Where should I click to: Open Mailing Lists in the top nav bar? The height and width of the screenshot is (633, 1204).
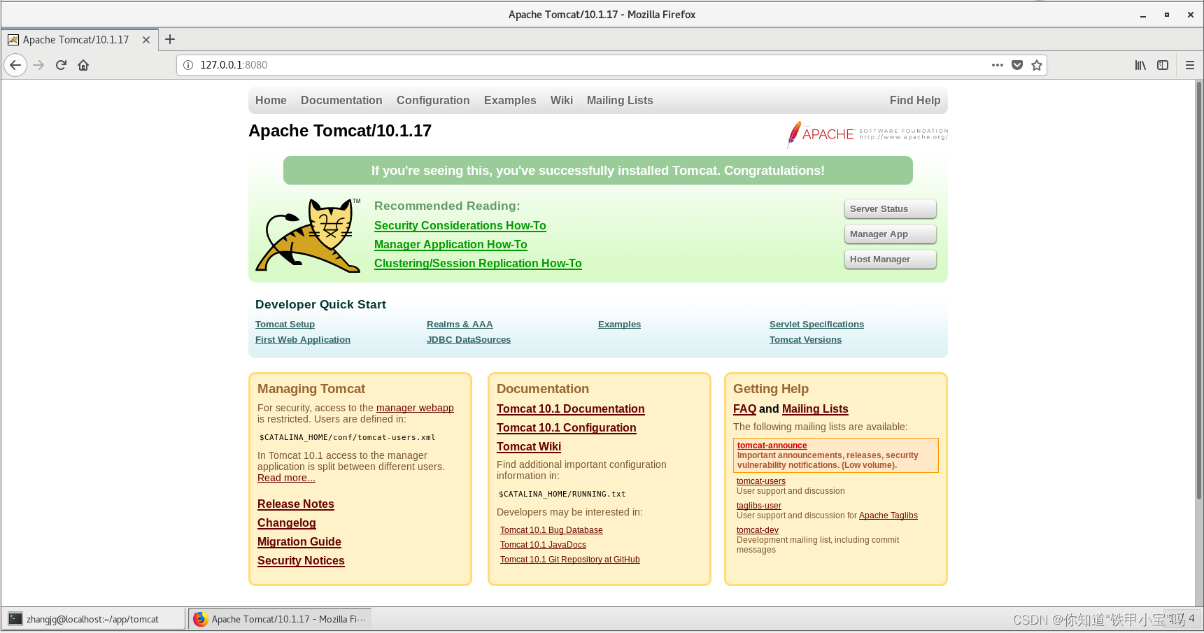(620, 100)
